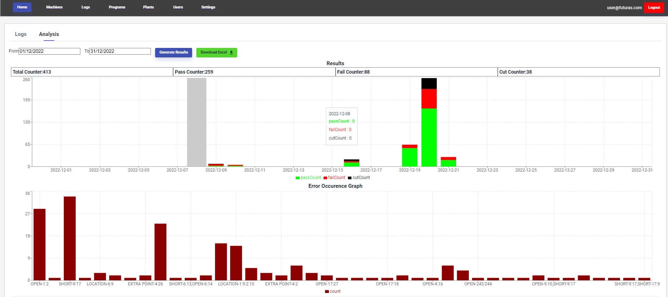Click the OPEN-4:16 axis label
This screenshot has height=297, width=668.
click(x=433, y=284)
